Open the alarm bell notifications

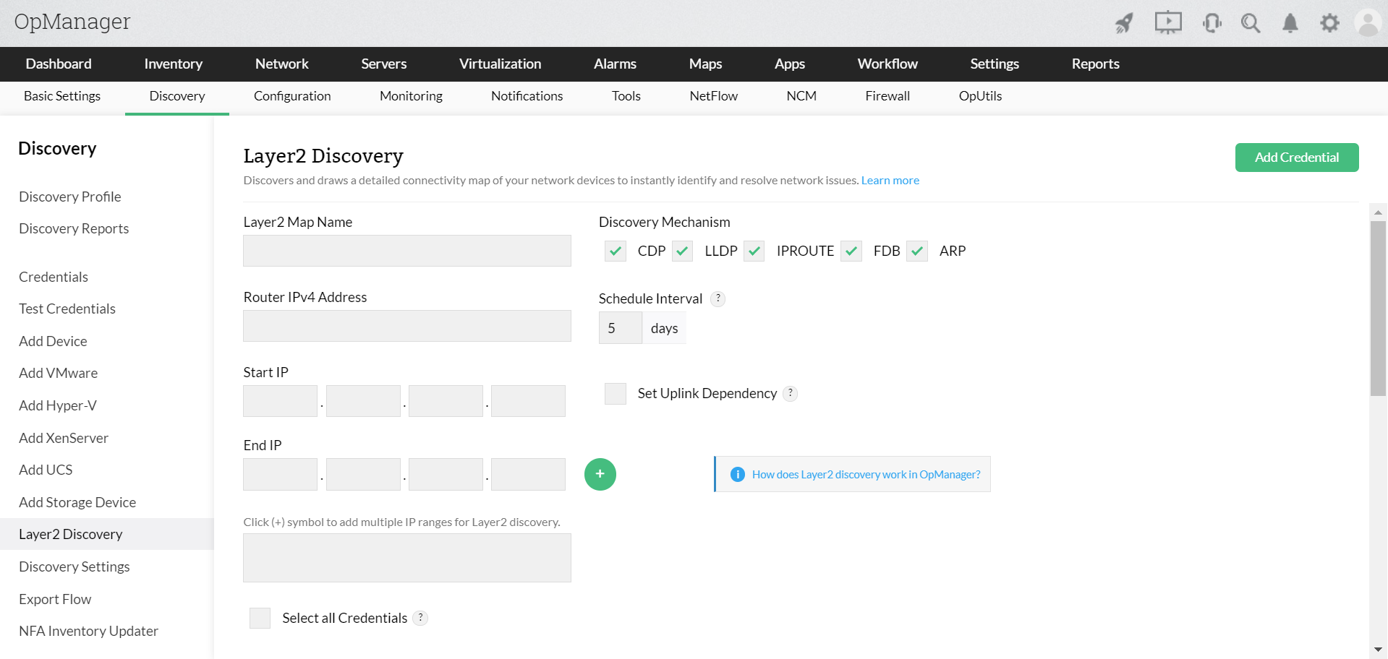coord(1290,23)
